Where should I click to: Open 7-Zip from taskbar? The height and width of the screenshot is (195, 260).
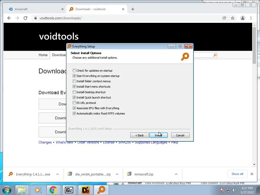point(69,190)
